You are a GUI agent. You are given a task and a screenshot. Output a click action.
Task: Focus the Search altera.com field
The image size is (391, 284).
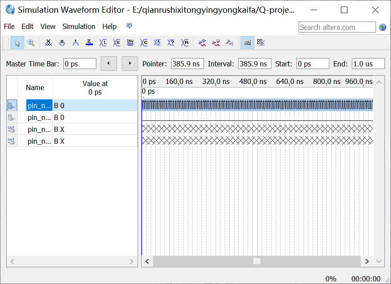coord(337,27)
